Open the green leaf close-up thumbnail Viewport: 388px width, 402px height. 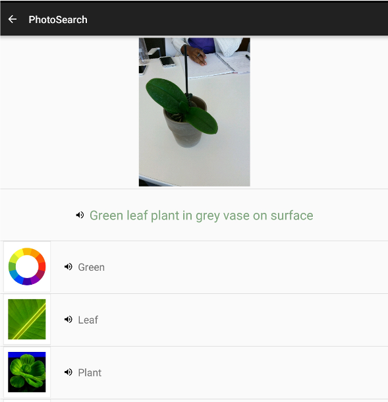pos(27,319)
